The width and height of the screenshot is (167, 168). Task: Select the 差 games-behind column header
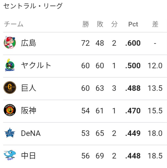(x=155, y=24)
